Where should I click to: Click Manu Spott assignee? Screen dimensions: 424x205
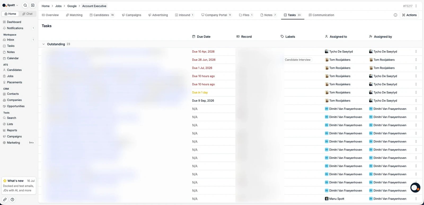[335, 199]
